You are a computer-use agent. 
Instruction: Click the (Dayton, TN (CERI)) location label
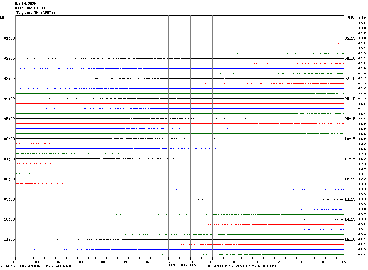coord(35,13)
